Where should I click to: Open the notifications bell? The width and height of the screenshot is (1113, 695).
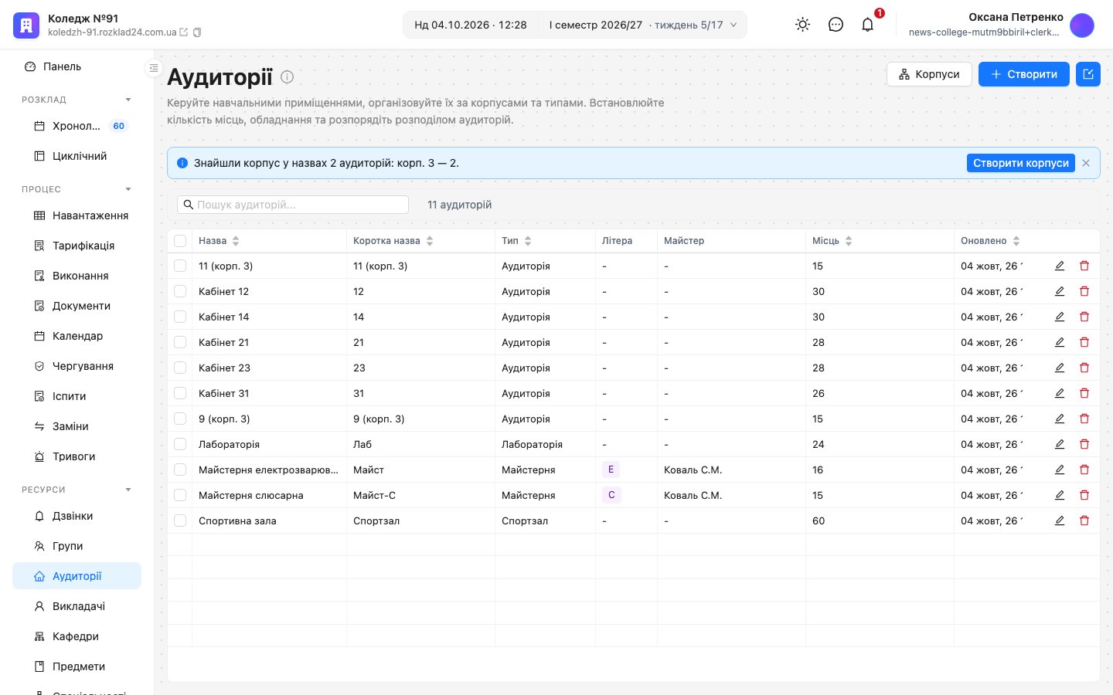[867, 25]
